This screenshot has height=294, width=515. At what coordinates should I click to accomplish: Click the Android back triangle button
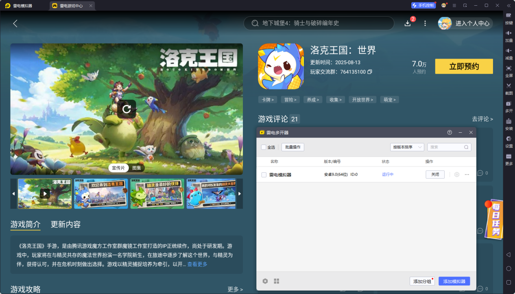pos(508,255)
